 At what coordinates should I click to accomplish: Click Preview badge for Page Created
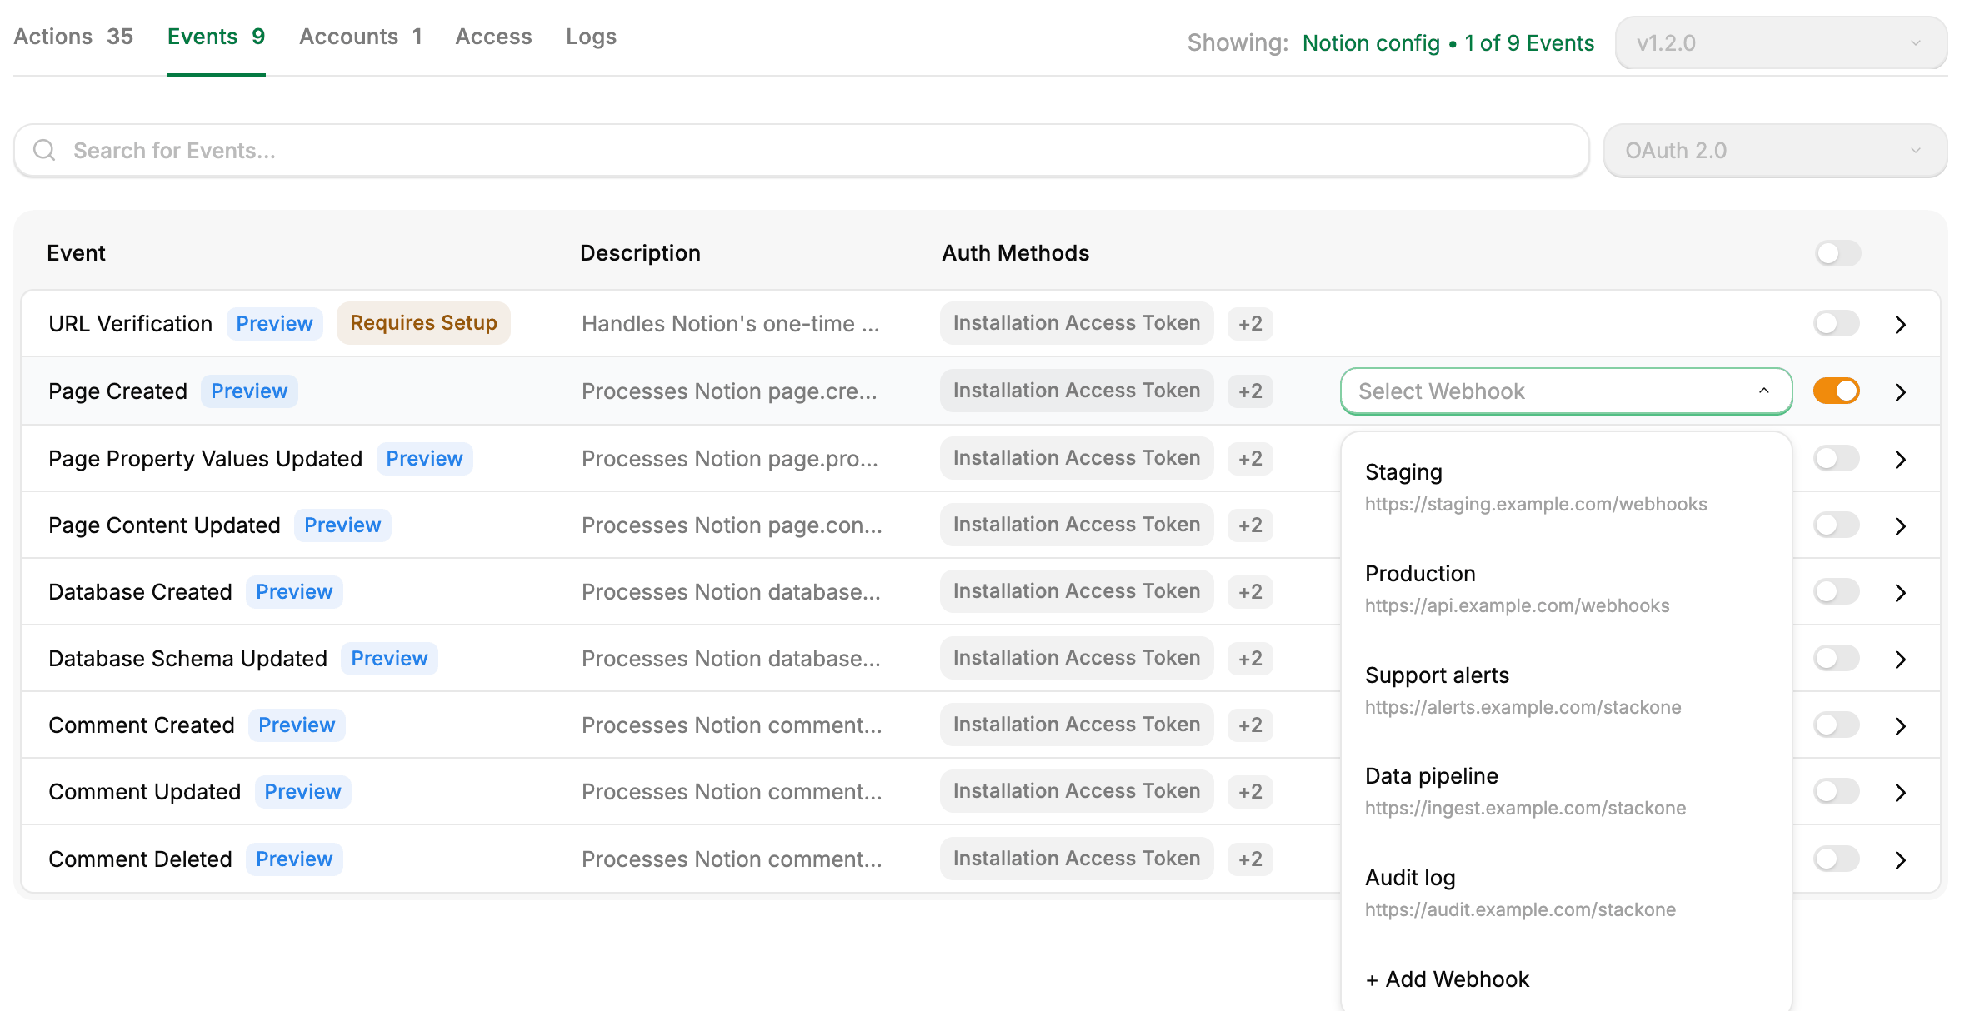(x=249, y=391)
